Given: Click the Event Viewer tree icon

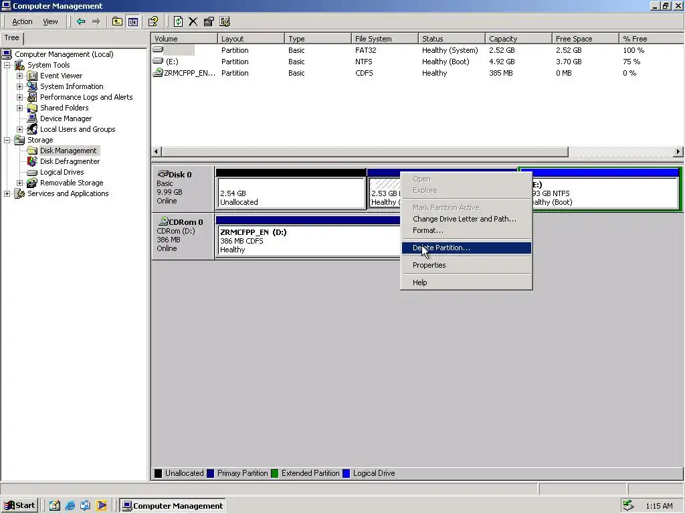Looking at the screenshot, I should [x=32, y=76].
